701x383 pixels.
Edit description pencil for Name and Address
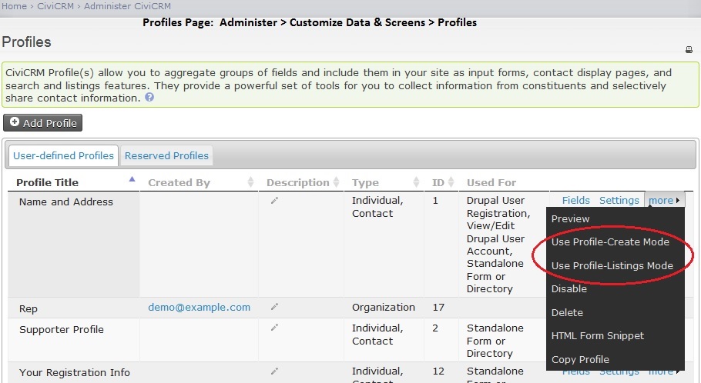coord(274,201)
